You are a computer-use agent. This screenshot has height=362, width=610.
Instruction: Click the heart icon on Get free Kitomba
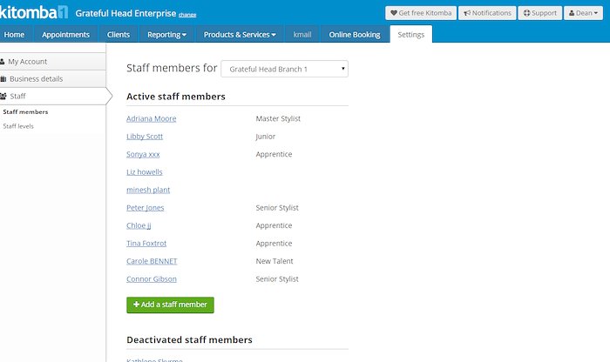(395, 14)
